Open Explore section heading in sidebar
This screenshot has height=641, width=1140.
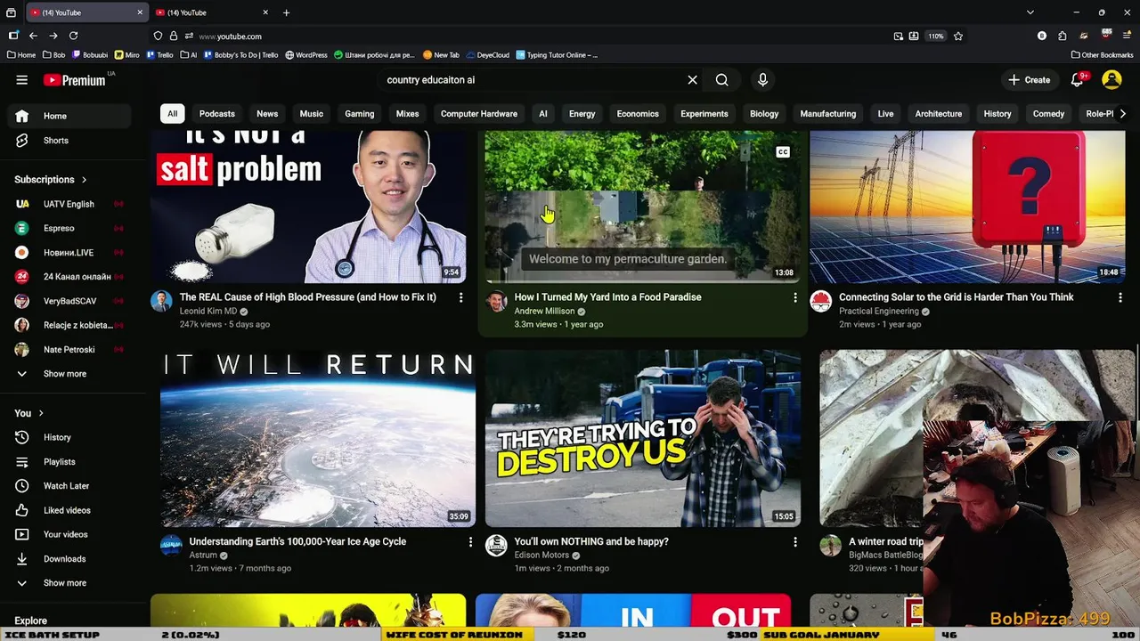[30, 621]
